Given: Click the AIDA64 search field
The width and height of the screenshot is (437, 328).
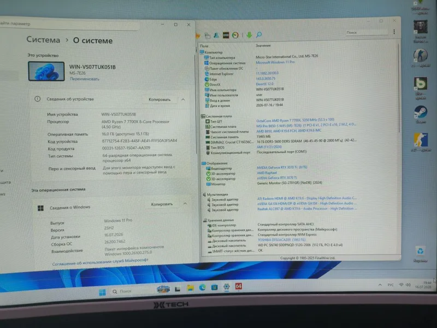Looking at the screenshot, I should (x=366, y=33).
